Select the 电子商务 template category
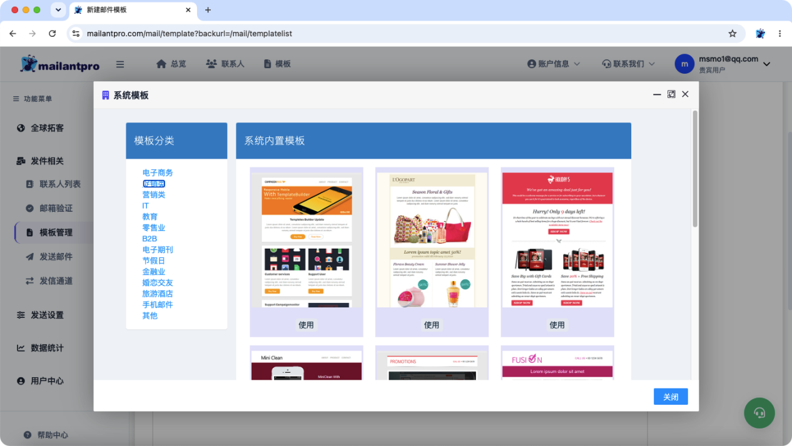Screen dimensions: 792x446 point(158,173)
